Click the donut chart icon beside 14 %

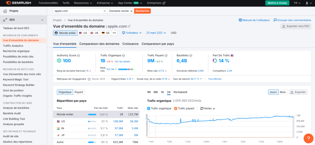click(215, 61)
